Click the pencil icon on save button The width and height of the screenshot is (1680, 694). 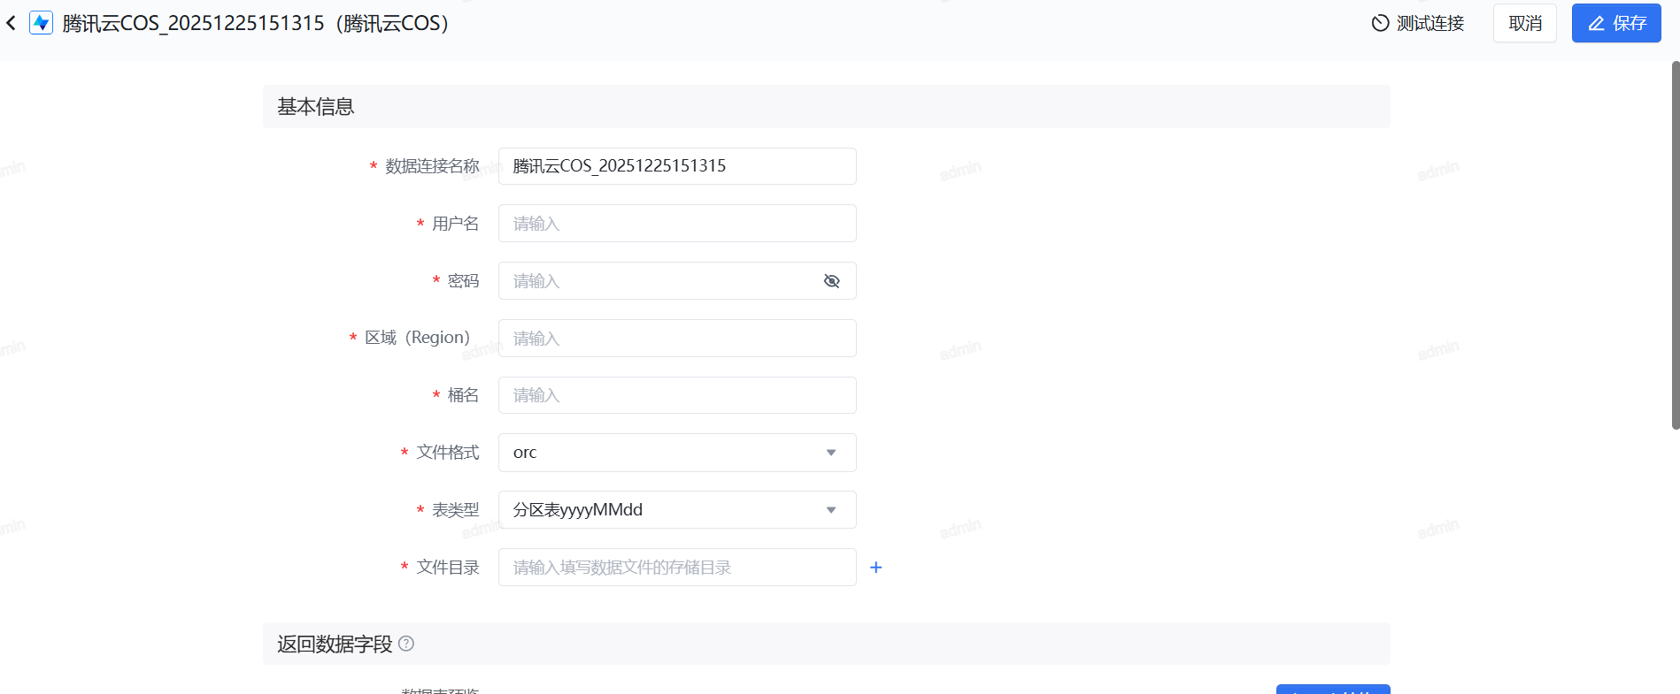(1596, 24)
